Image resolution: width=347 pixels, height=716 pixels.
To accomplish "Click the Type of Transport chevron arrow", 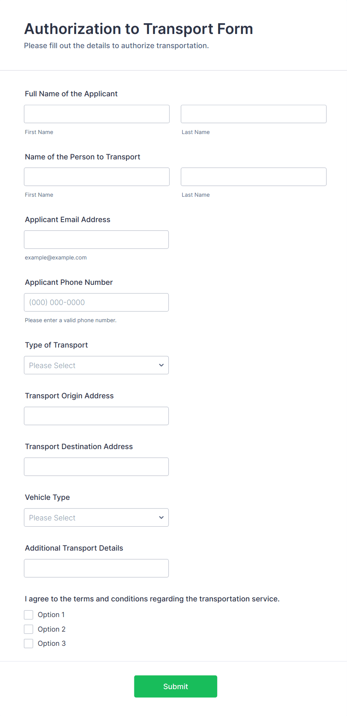I will coord(161,365).
